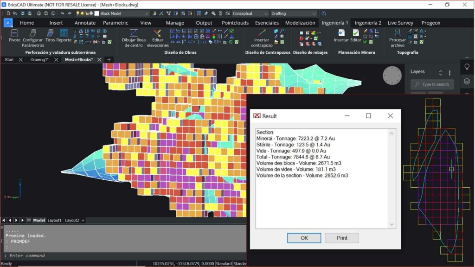Open the Annotate ribbon tab
This screenshot has width=475, height=267.
[85, 23]
